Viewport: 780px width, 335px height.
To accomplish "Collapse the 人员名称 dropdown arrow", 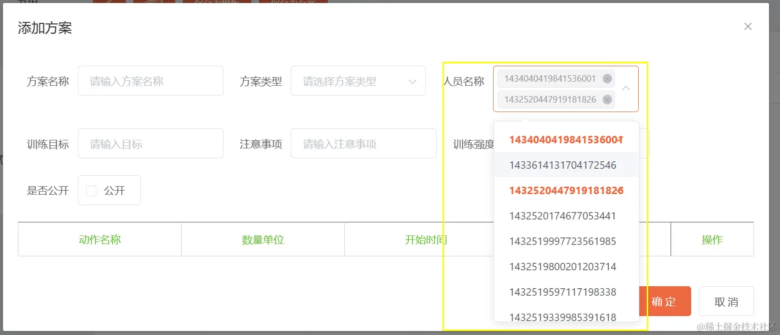I will click(x=626, y=88).
